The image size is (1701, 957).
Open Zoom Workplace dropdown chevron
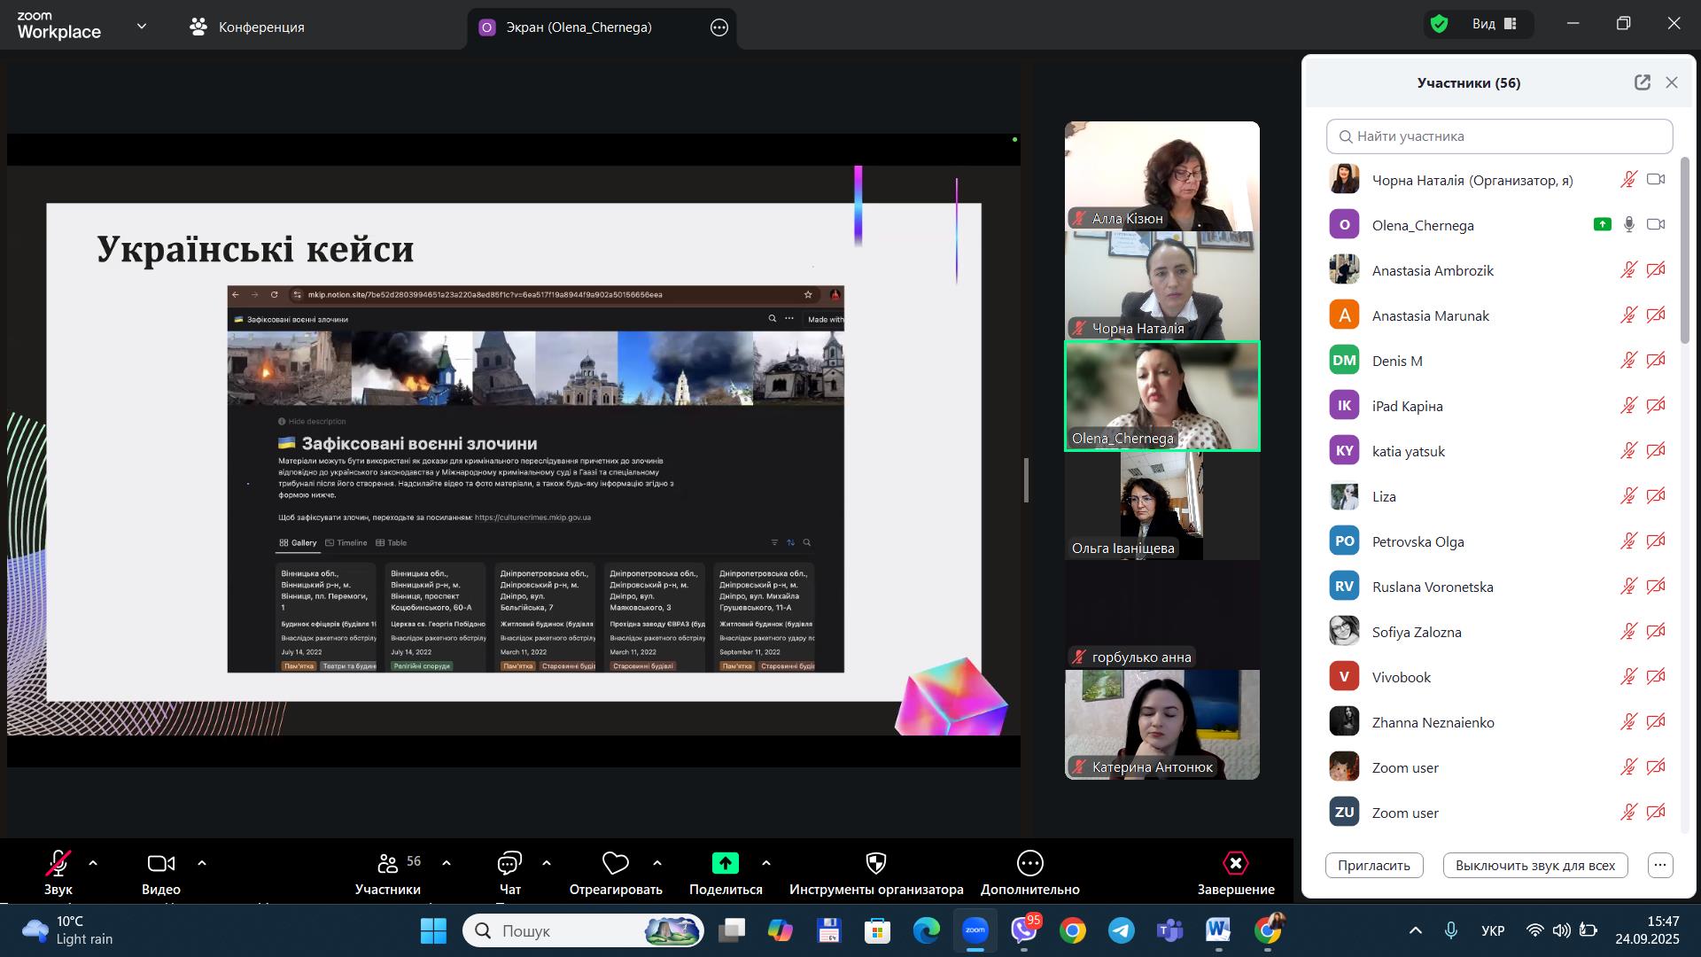pyautogui.click(x=142, y=27)
